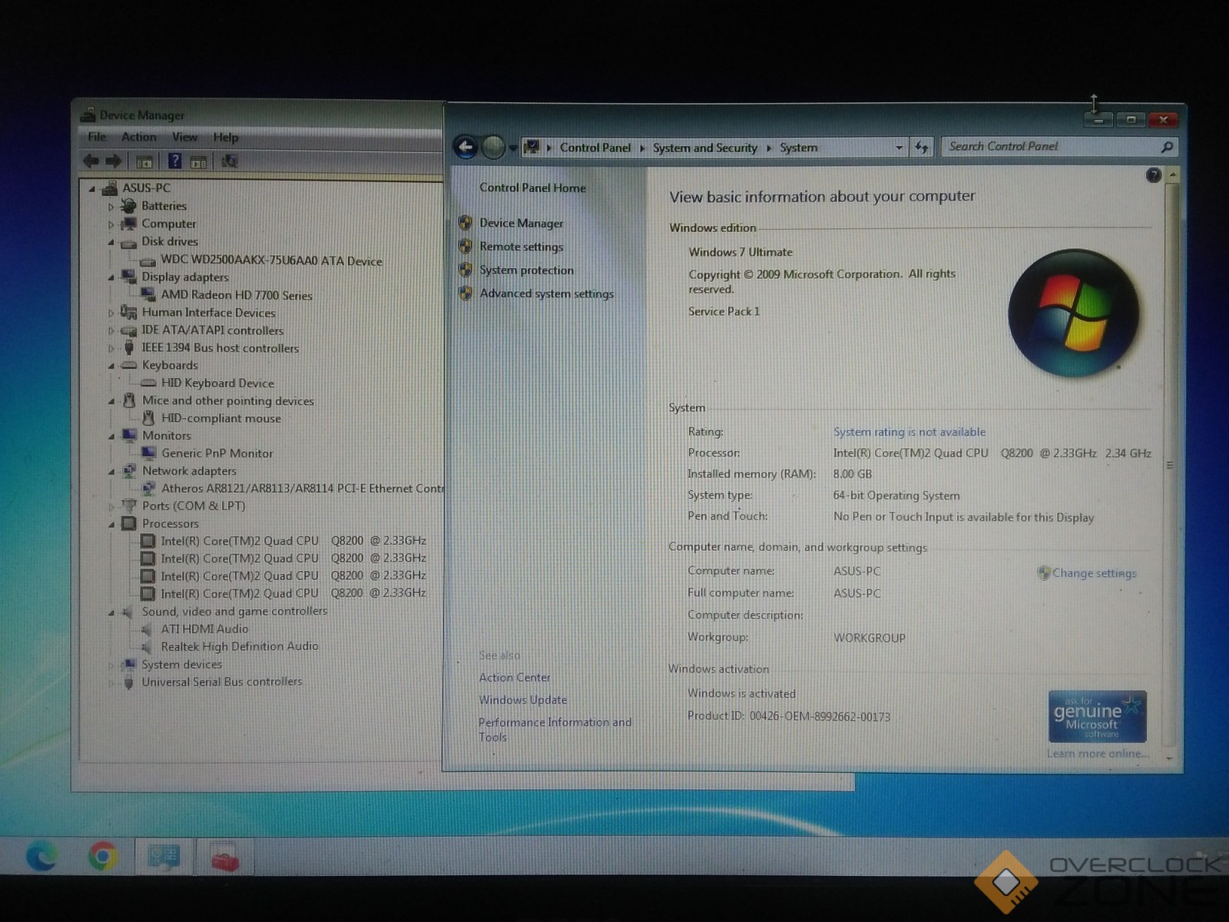Select the Generic PnP Monitor icon
Viewport: 1229px width, 922px height.
click(149, 453)
